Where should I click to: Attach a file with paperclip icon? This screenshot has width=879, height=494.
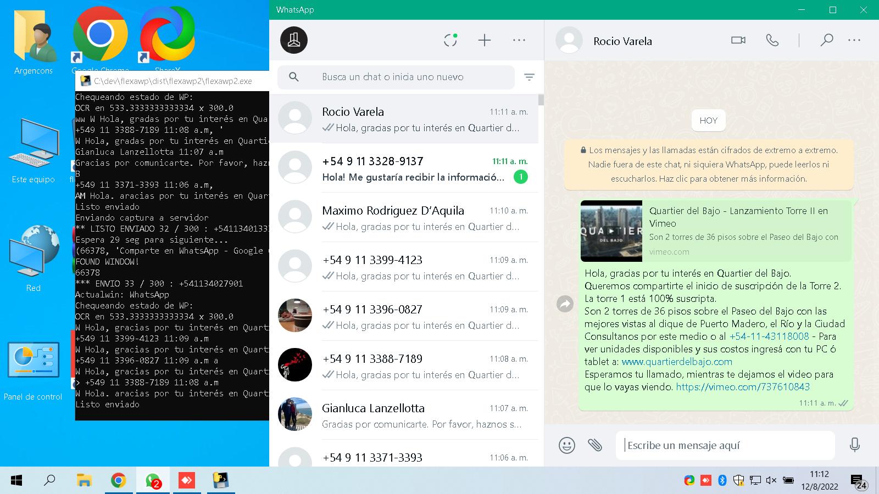point(595,445)
